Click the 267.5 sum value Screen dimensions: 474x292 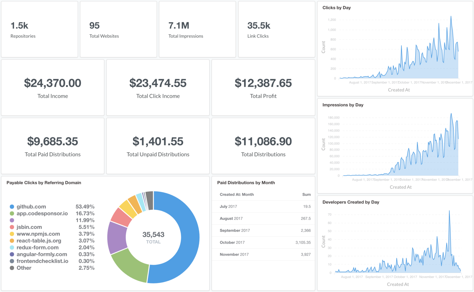(306, 218)
